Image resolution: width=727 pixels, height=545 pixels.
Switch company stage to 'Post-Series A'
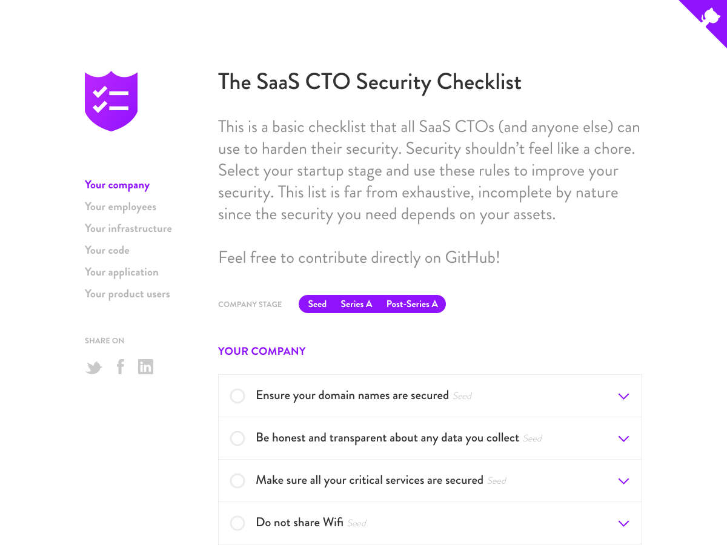pyautogui.click(x=413, y=304)
